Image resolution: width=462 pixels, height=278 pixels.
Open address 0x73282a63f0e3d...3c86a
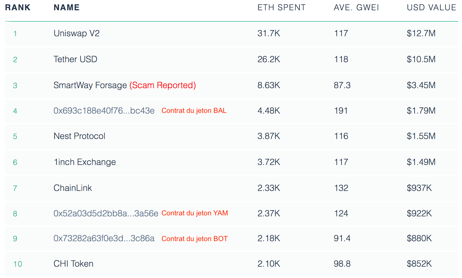pos(104,238)
